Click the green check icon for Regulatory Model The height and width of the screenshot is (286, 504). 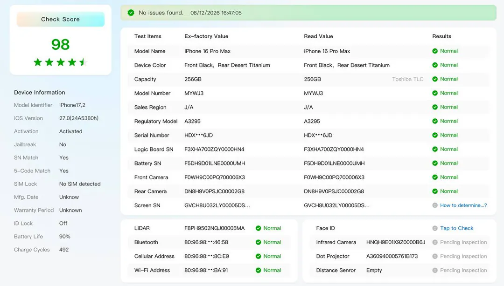(435, 121)
